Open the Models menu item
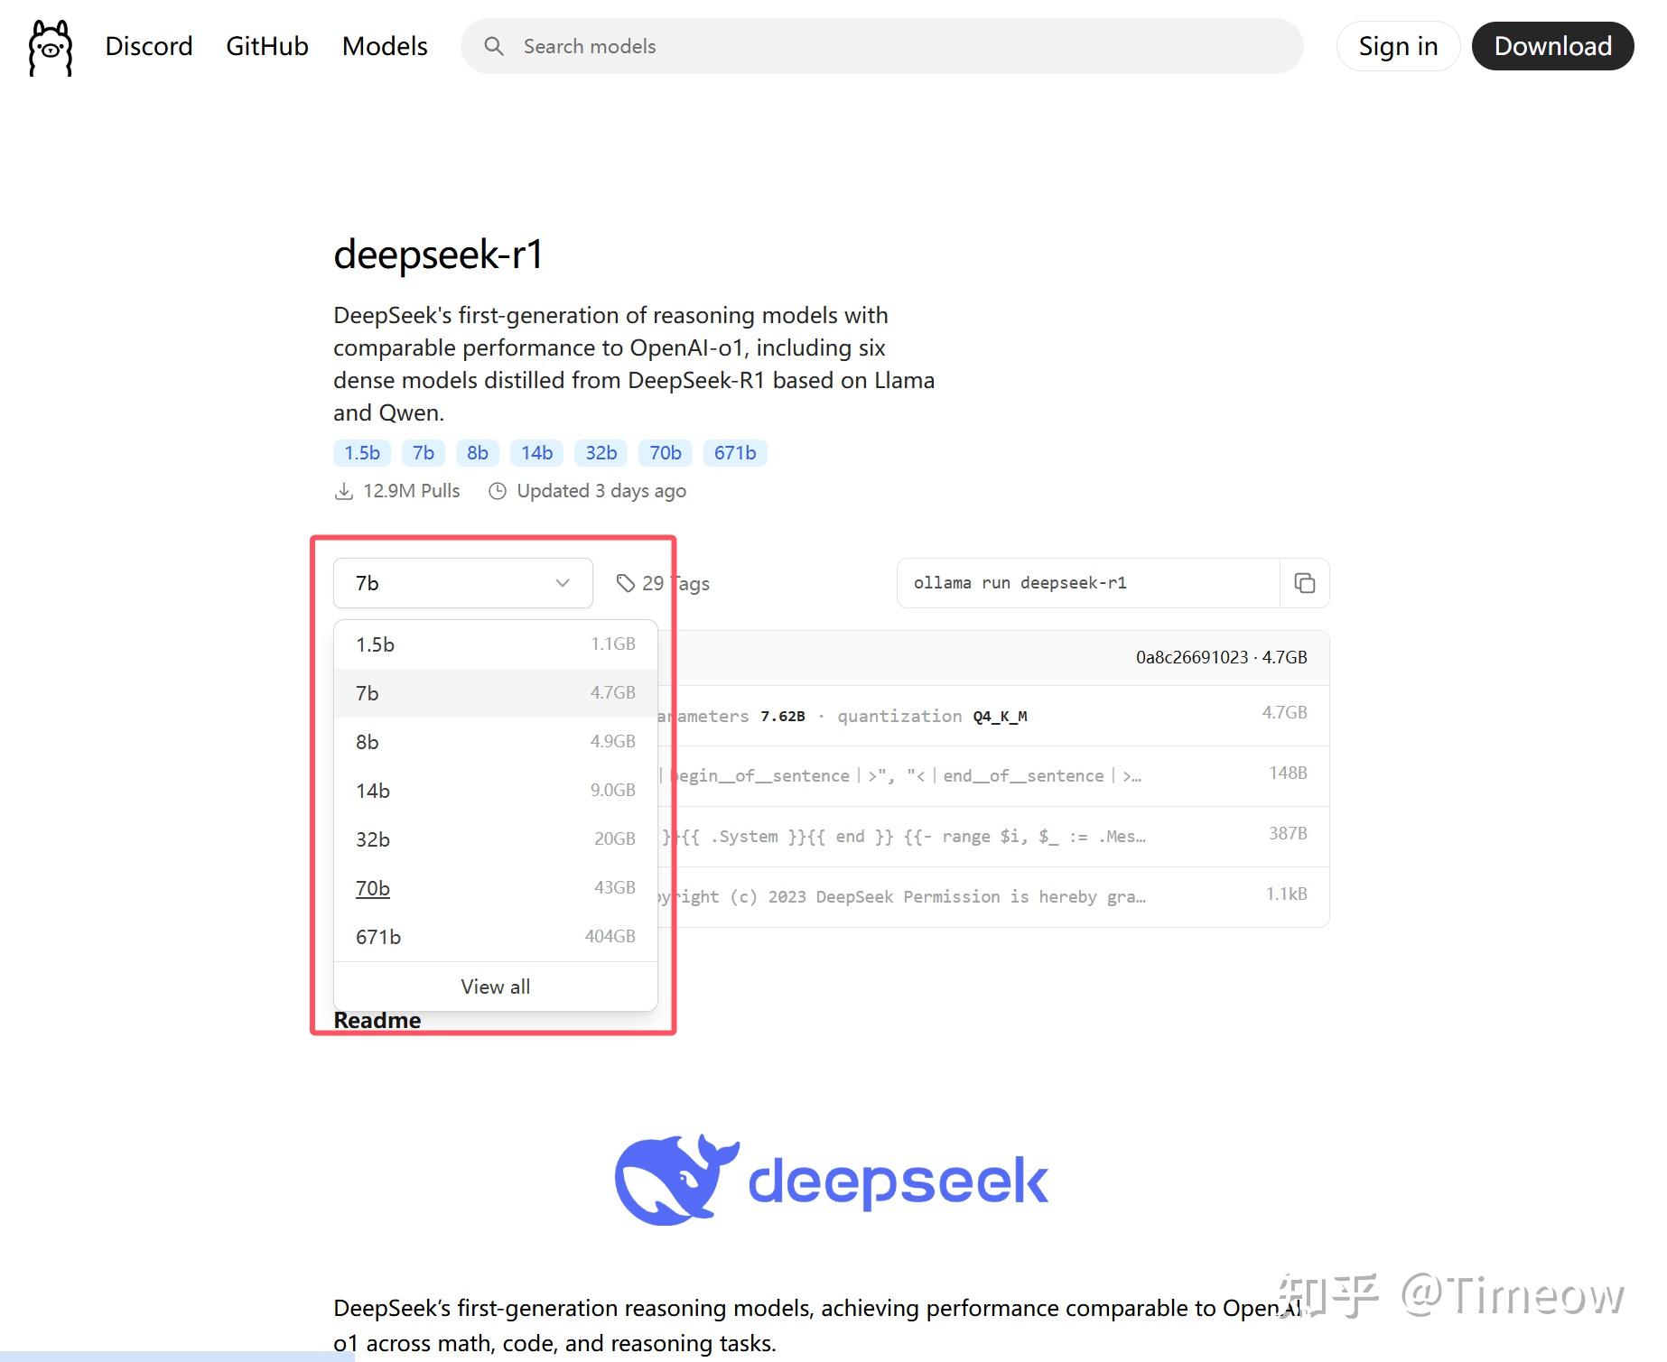 click(x=384, y=46)
